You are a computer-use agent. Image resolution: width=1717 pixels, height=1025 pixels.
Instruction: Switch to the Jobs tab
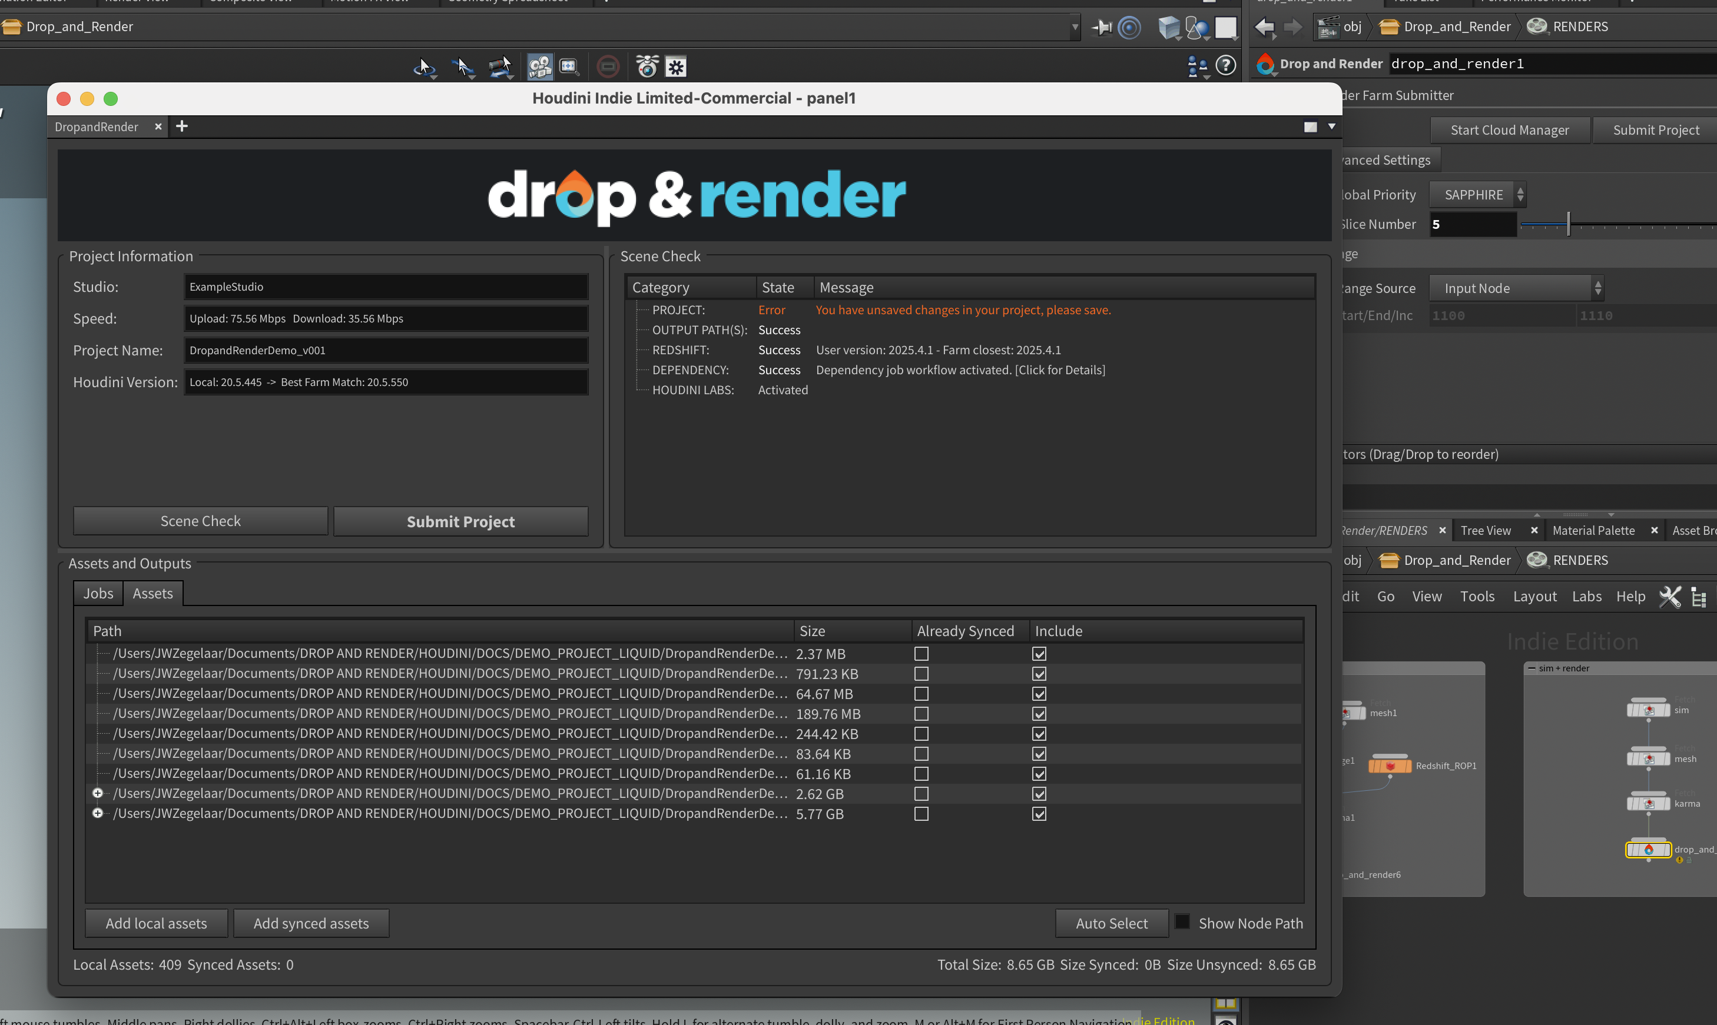click(98, 593)
